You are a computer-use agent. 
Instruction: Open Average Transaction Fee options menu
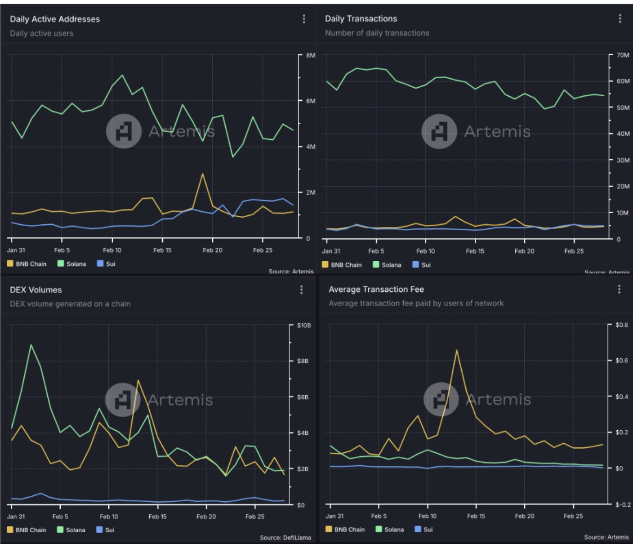point(619,290)
